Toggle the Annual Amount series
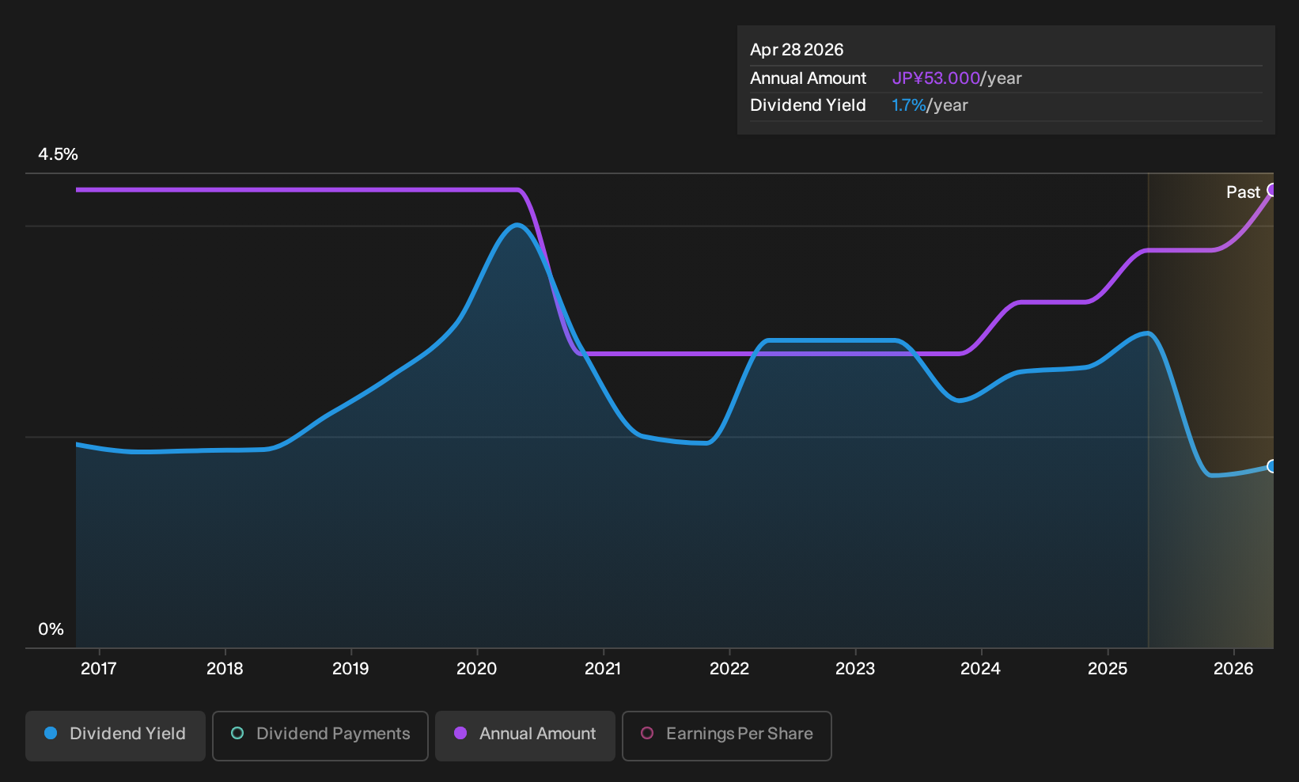1299x782 pixels. 525,735
